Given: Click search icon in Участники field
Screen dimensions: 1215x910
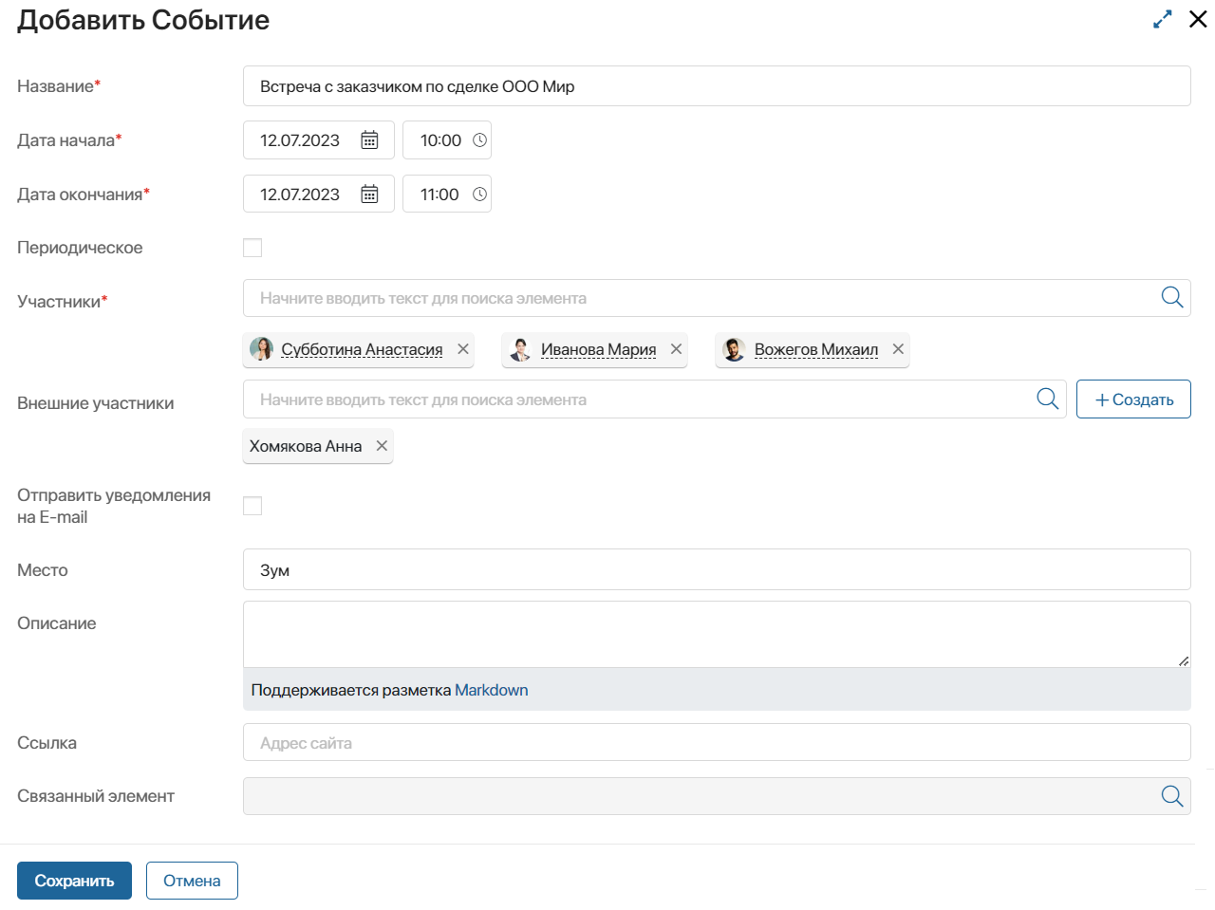Looking at the screenshot, I should pyautogui.click(x=1172, y=298).
